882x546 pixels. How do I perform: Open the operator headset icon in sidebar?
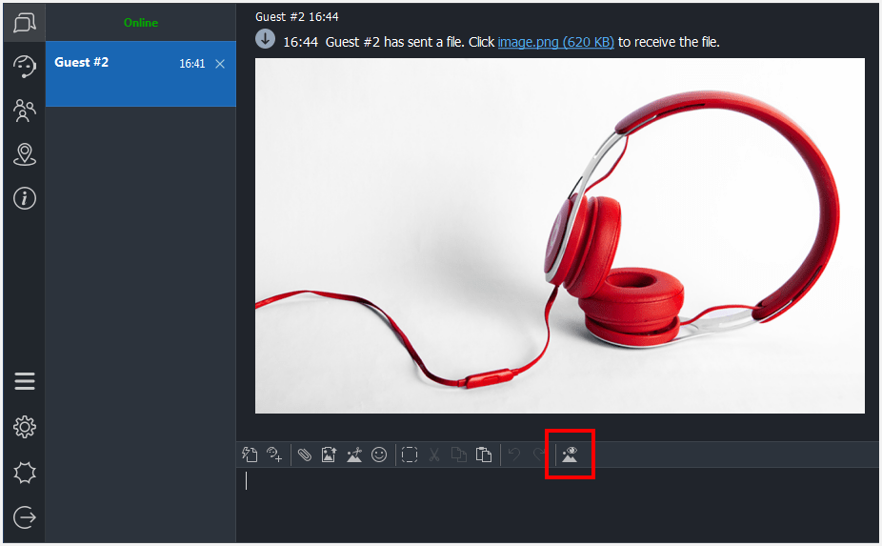click(25, 66)
